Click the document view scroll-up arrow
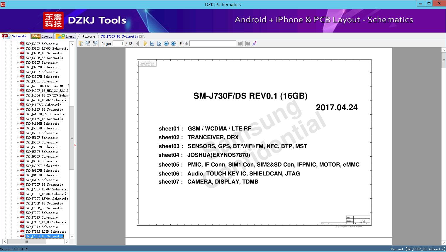The height and width of the screenshot is (252, 446). pos(443,50)
